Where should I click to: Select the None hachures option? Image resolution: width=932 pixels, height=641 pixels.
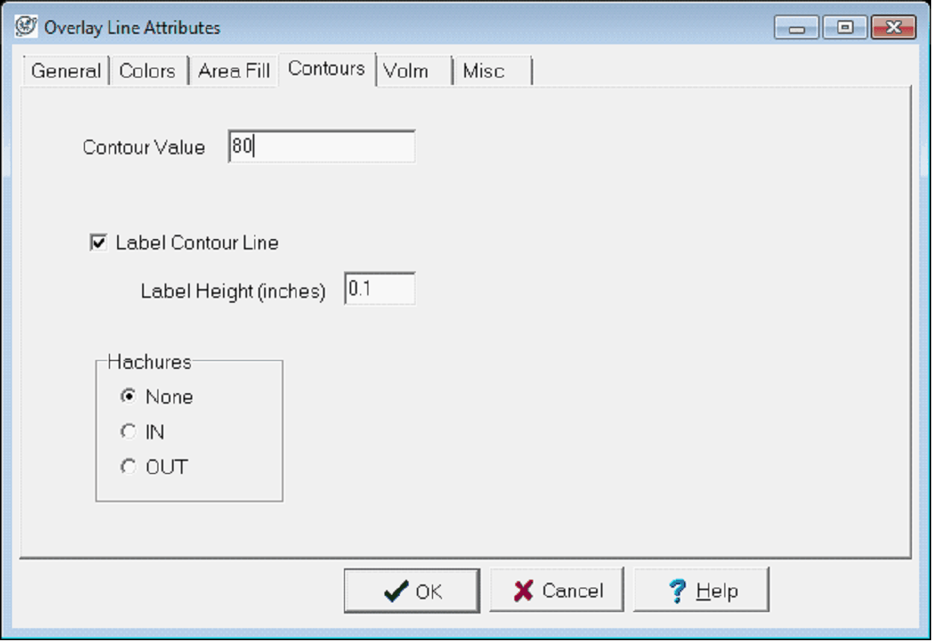tap(128, 396)
